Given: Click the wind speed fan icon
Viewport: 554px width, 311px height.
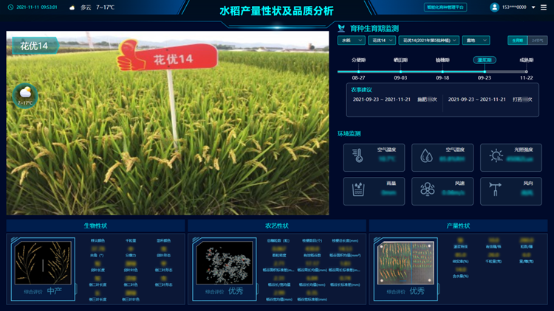Looking at the screenshot, I should point(427,190).
